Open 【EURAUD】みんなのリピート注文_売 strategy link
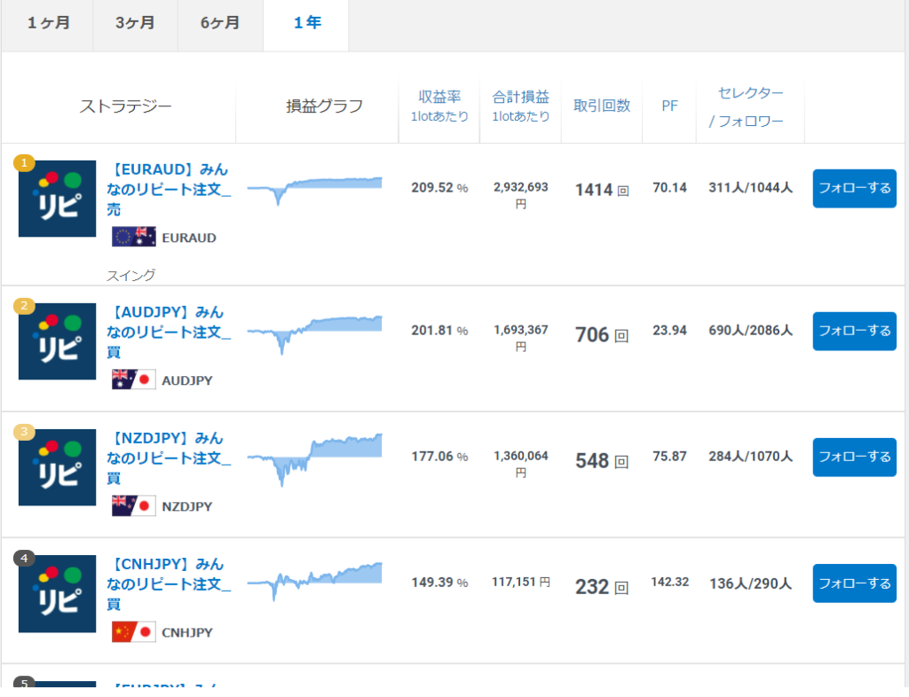The height and width of the screenshot is (697, 909). [x=169, y=189]
